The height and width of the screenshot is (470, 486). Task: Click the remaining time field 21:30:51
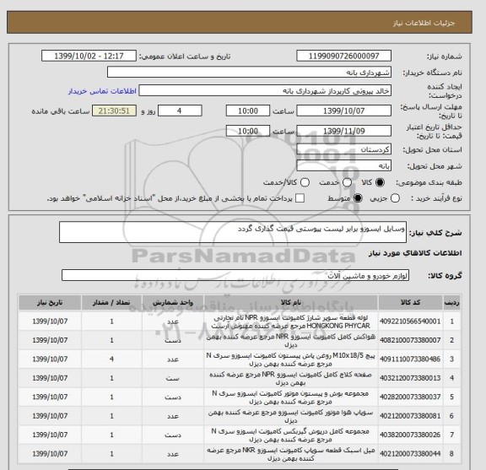(114, 111)
